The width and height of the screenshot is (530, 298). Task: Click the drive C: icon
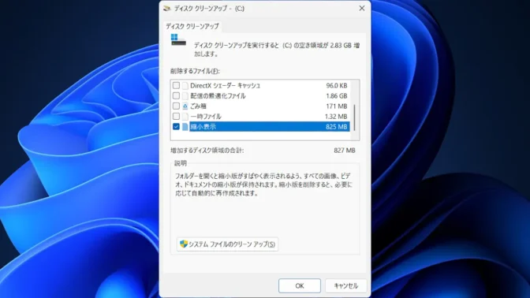pyautogui.click(x=178, y=40)
